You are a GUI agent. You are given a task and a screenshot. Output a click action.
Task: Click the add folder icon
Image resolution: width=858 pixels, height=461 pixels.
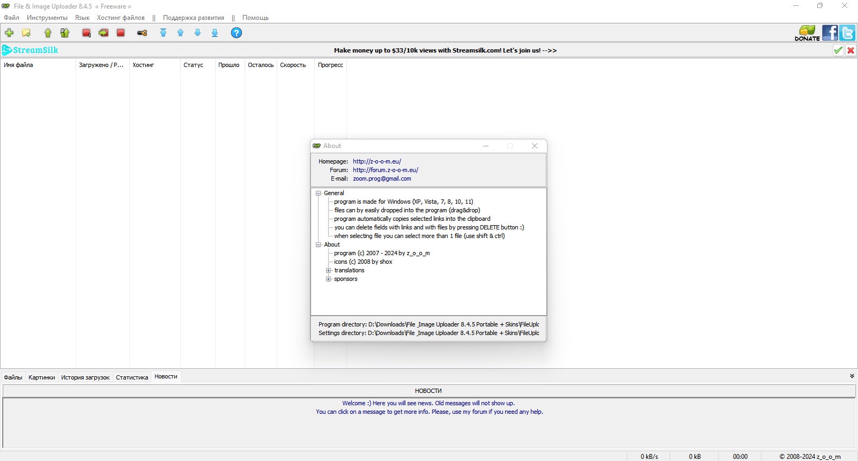(x=26, y=33)
